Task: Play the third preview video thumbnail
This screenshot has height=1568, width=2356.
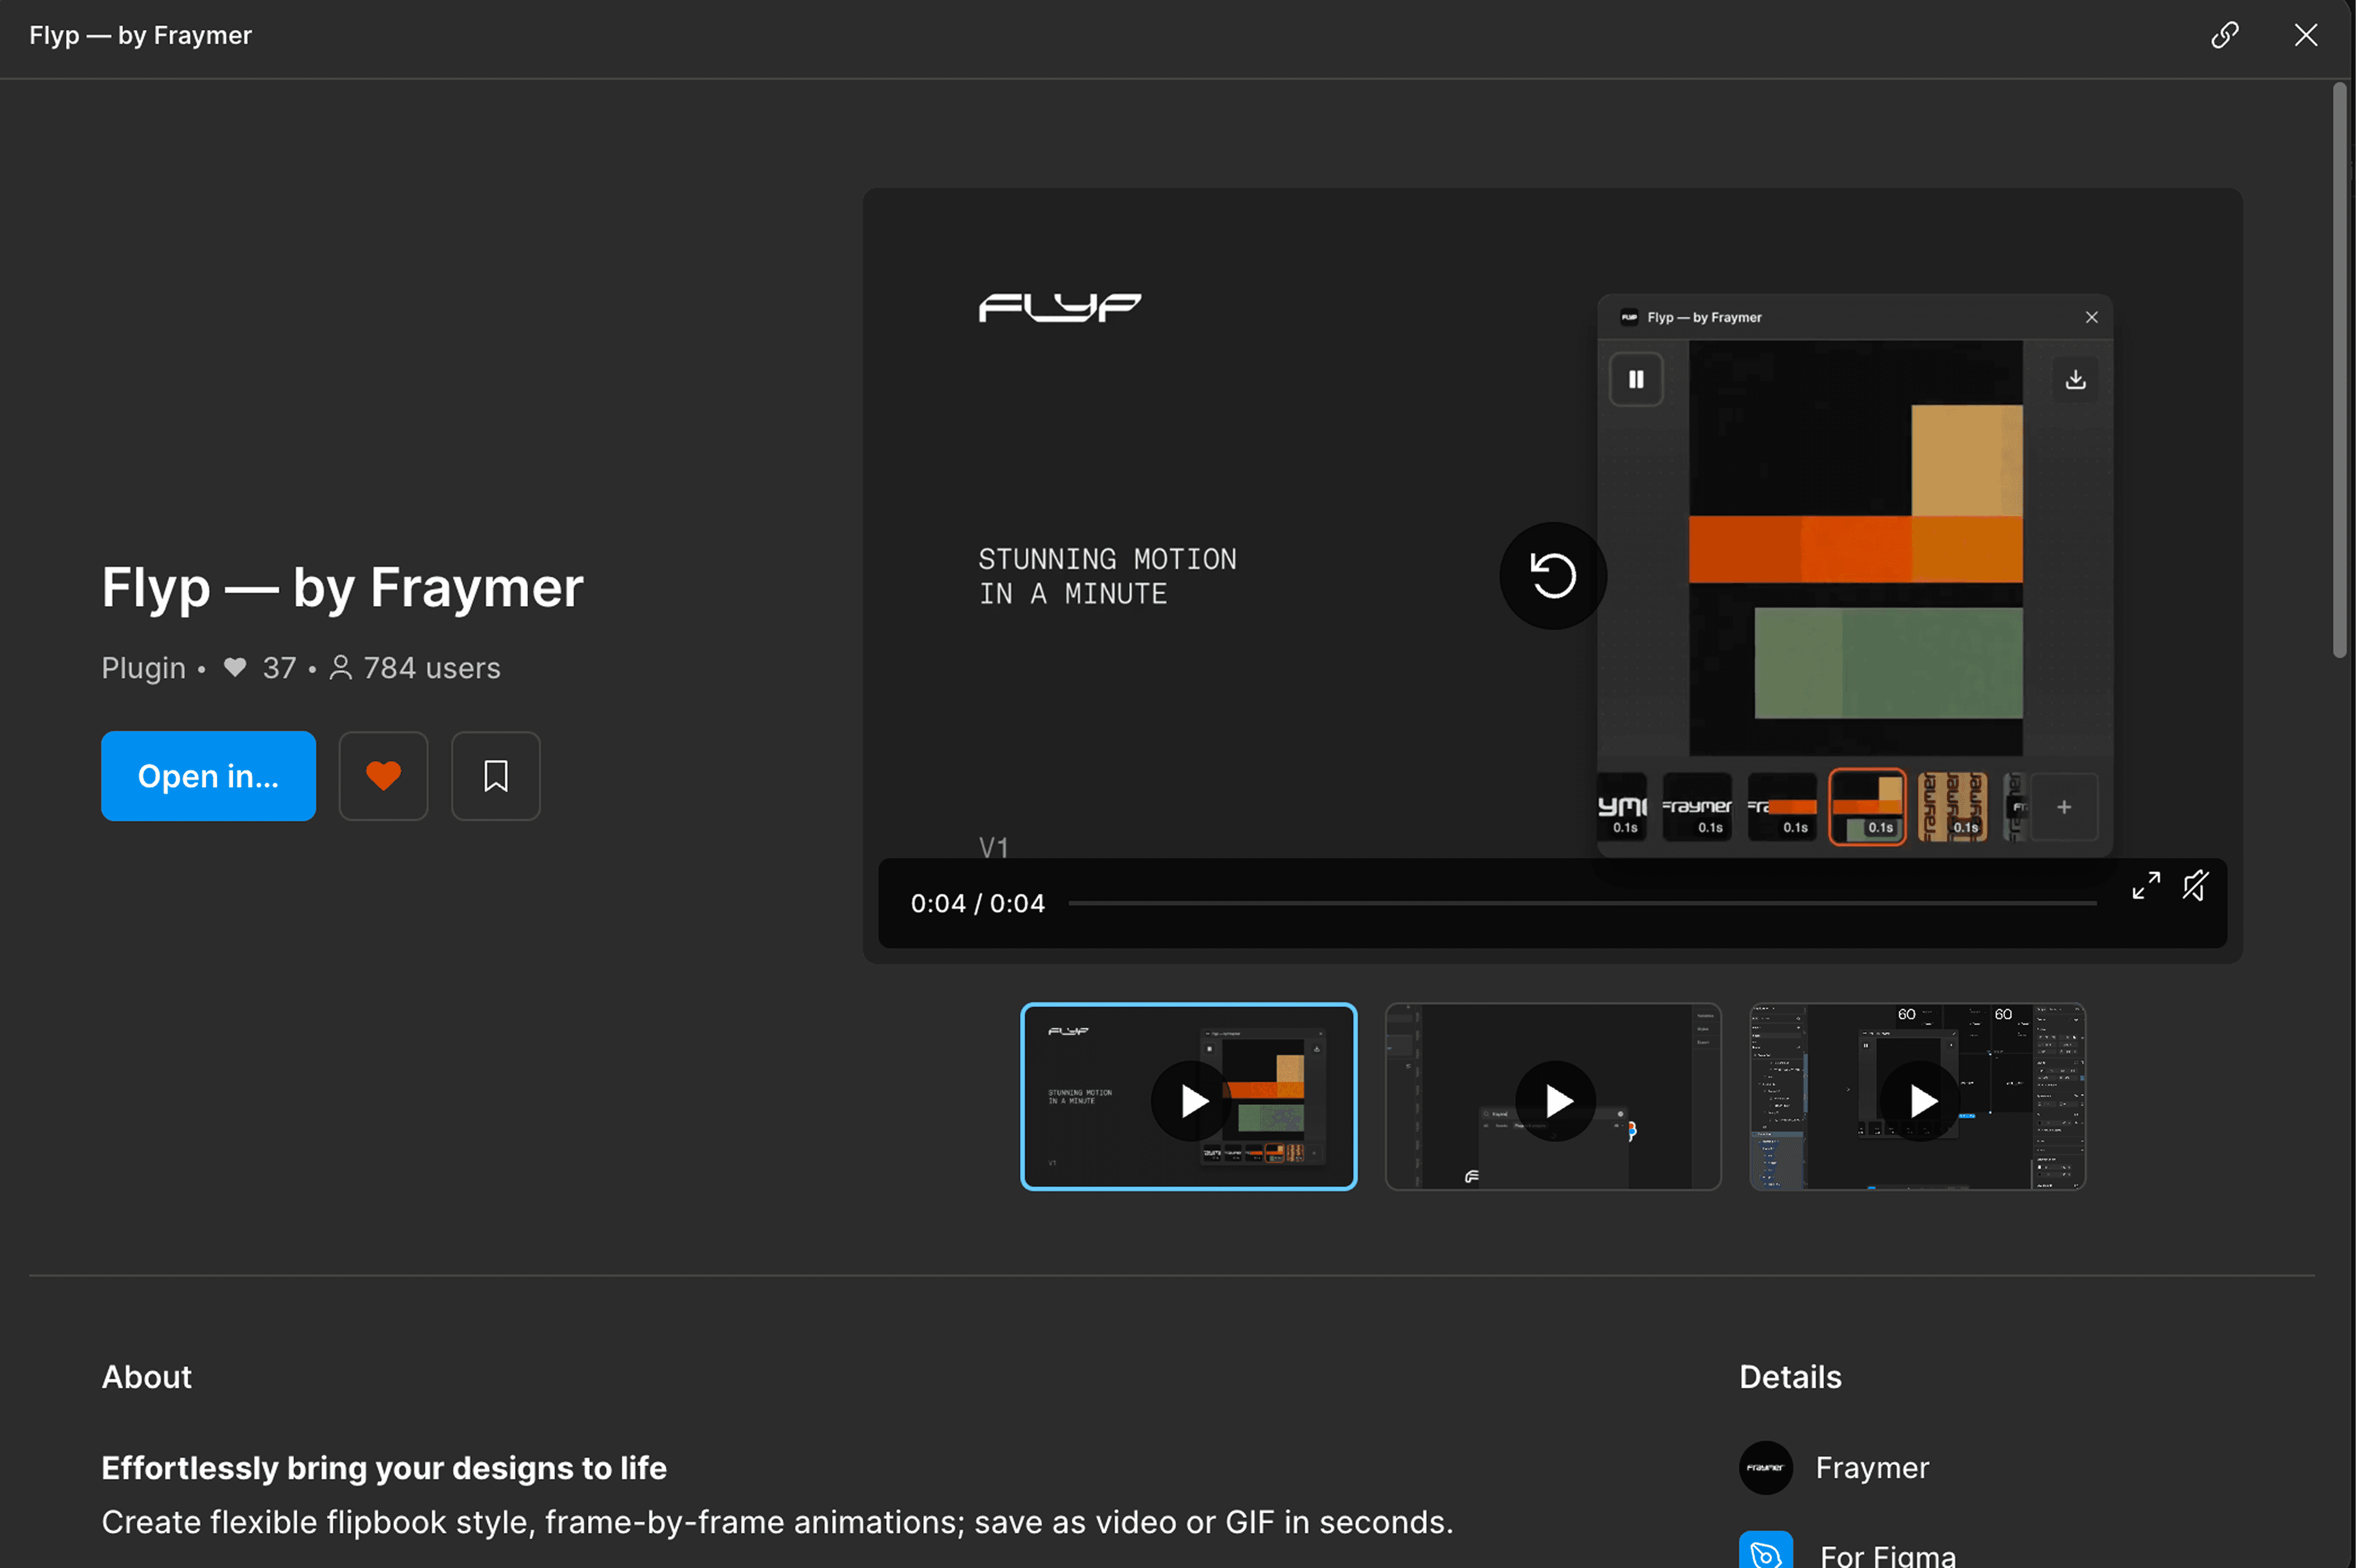Action: tap(1917, 1097)
